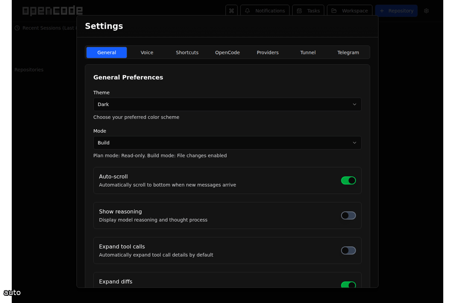
Task: Click the Recent Sessions clock icon
Action: click(x=17, y=28)
